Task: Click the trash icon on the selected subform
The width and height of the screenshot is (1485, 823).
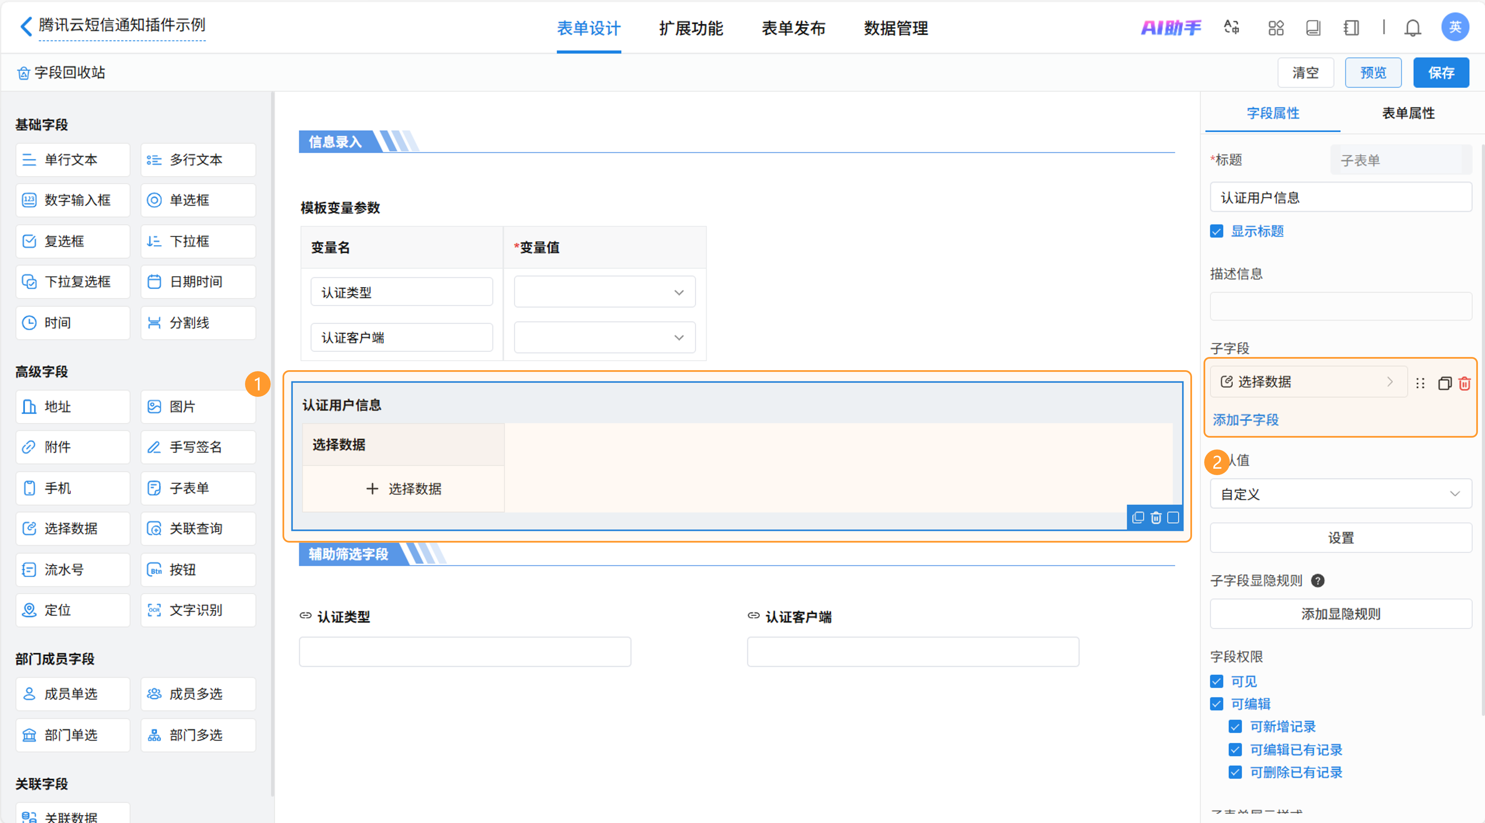Action: tap(1155, 518)
